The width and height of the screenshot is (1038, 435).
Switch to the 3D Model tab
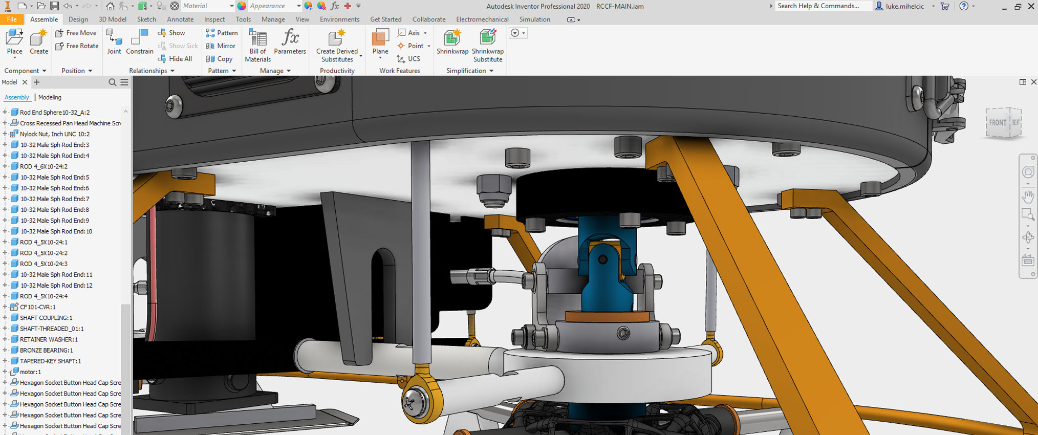click(113, 19)
